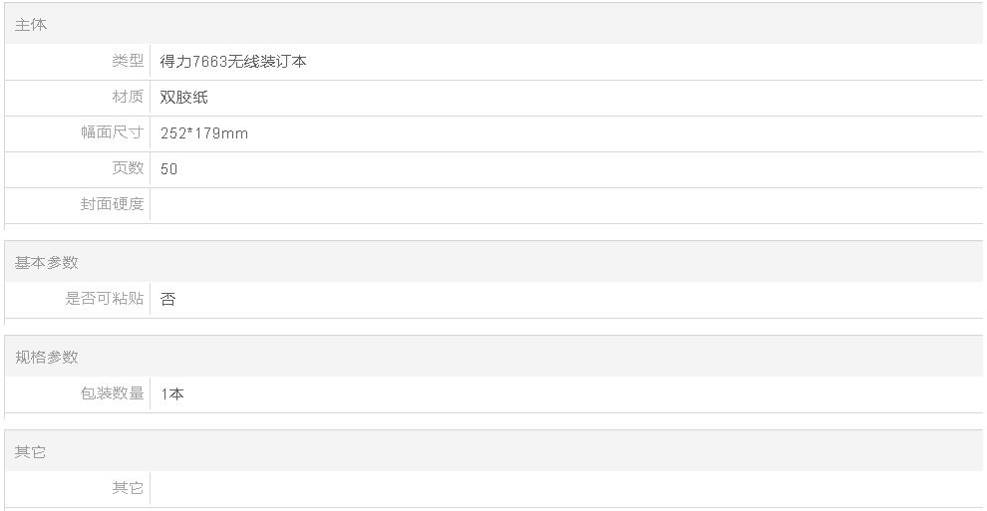
Task: Click the 1本 package quantity value
Action: (x=171, y=394)
